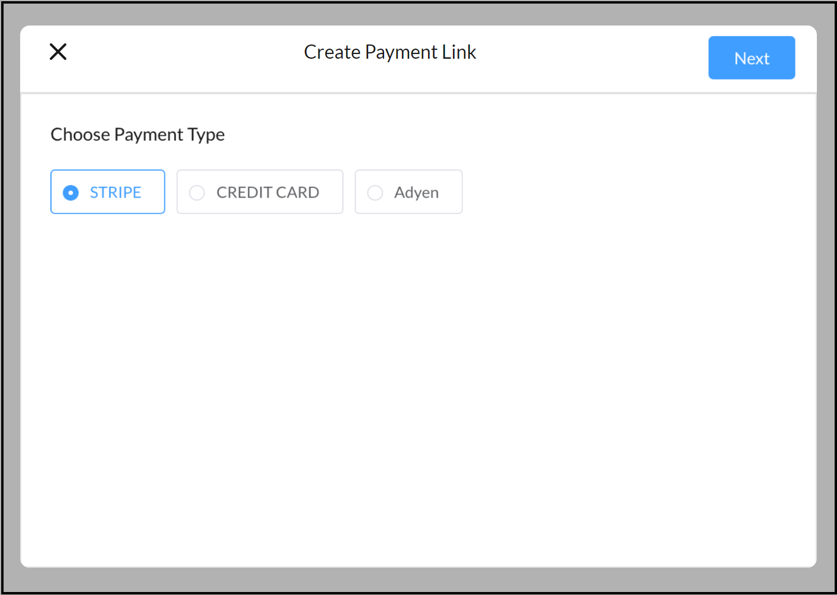Close the Create Payment Link dialog
This screenshot has width=837, height=595.
click(57, 52)
